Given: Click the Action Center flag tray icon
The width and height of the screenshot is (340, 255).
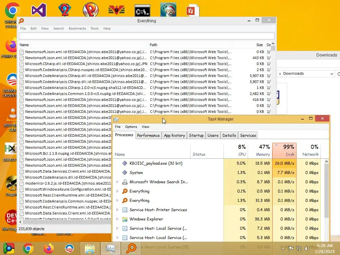Looking at the screenshot, I should (x=291, y=248).
